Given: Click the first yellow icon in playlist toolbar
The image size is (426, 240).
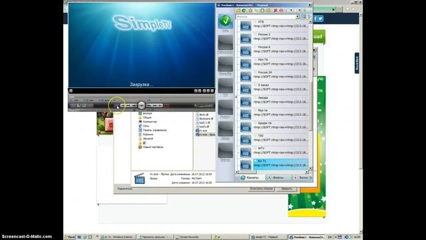Looking at the screenshot, I should click(x=238, y=11).
